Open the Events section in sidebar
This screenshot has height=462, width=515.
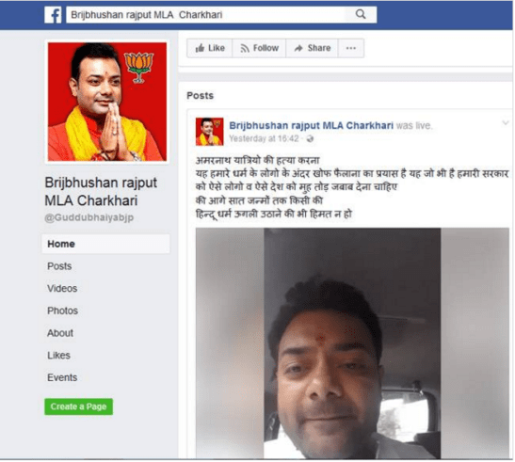click(x=62, y=378)
